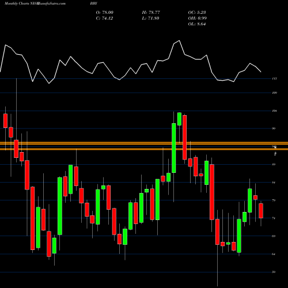This screenshot has width=288, height=288.
Task: Select the close value 'C: 74.12'
Action: point(104,18)
